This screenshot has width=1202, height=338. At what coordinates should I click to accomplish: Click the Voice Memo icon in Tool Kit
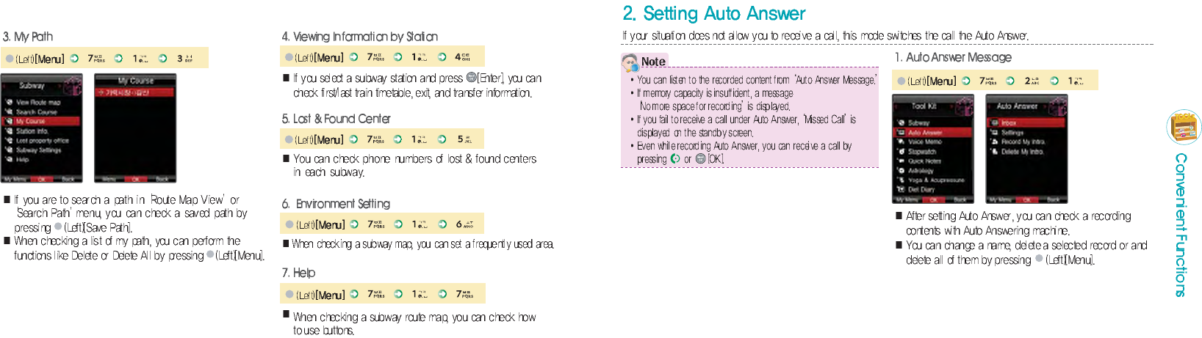[900, 142]
